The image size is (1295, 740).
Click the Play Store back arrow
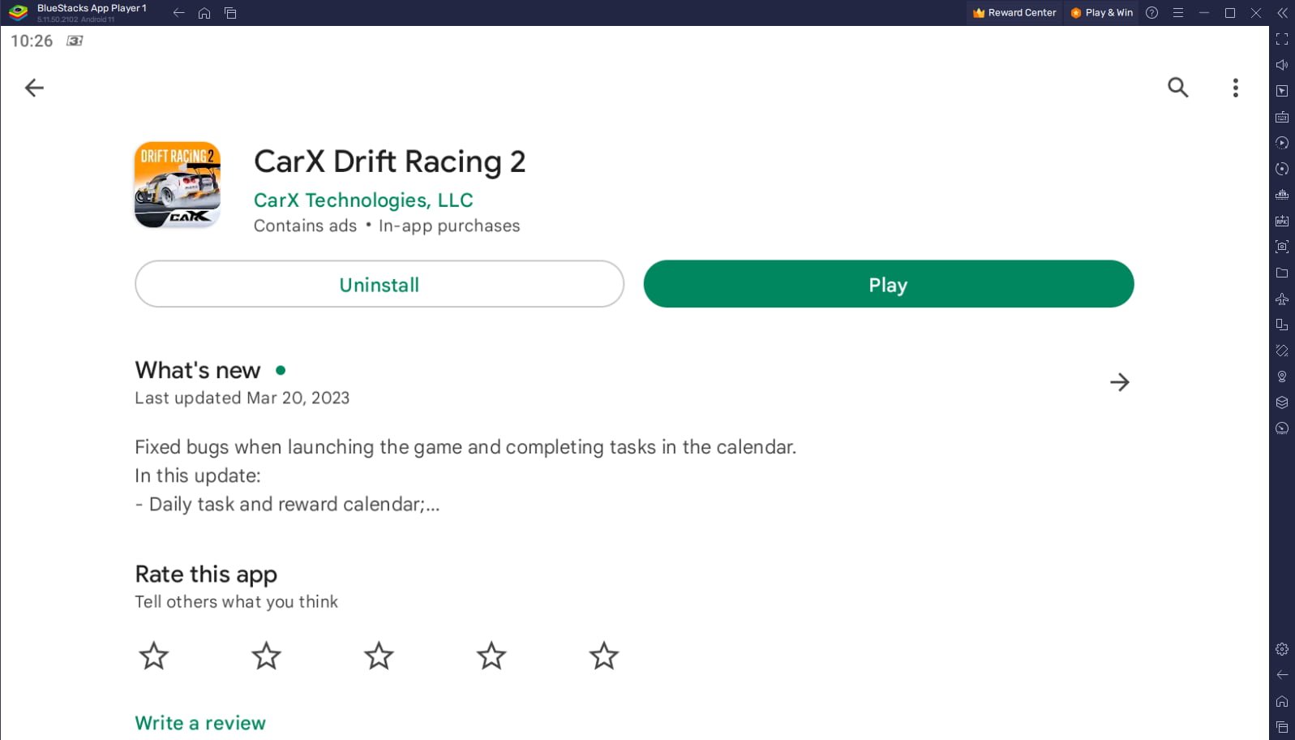tap(34, 88)
